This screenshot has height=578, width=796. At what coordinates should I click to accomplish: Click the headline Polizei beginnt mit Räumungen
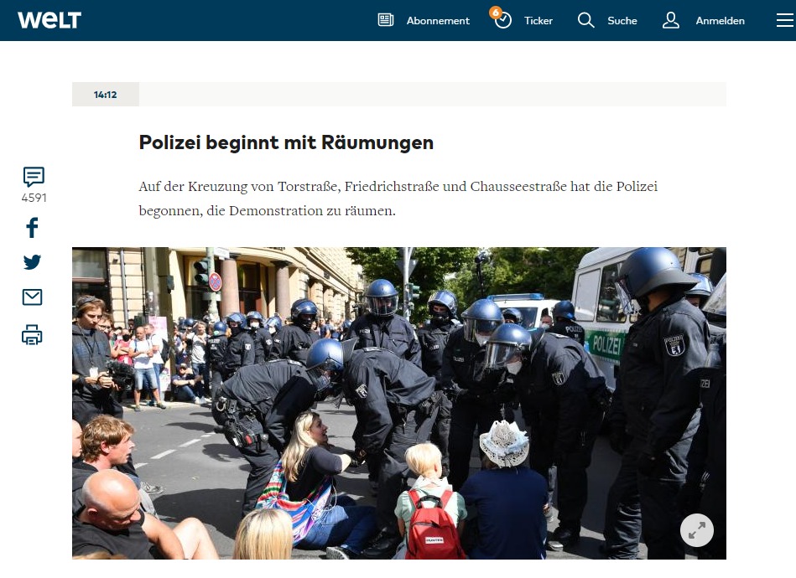tap(286, 142)
